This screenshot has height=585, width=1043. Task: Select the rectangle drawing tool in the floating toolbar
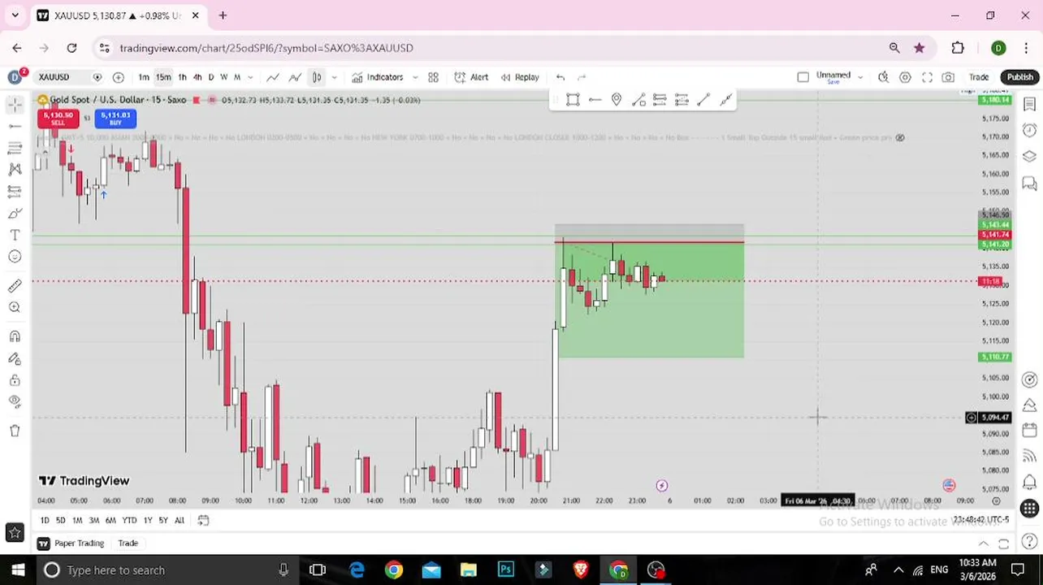[573, 99]
